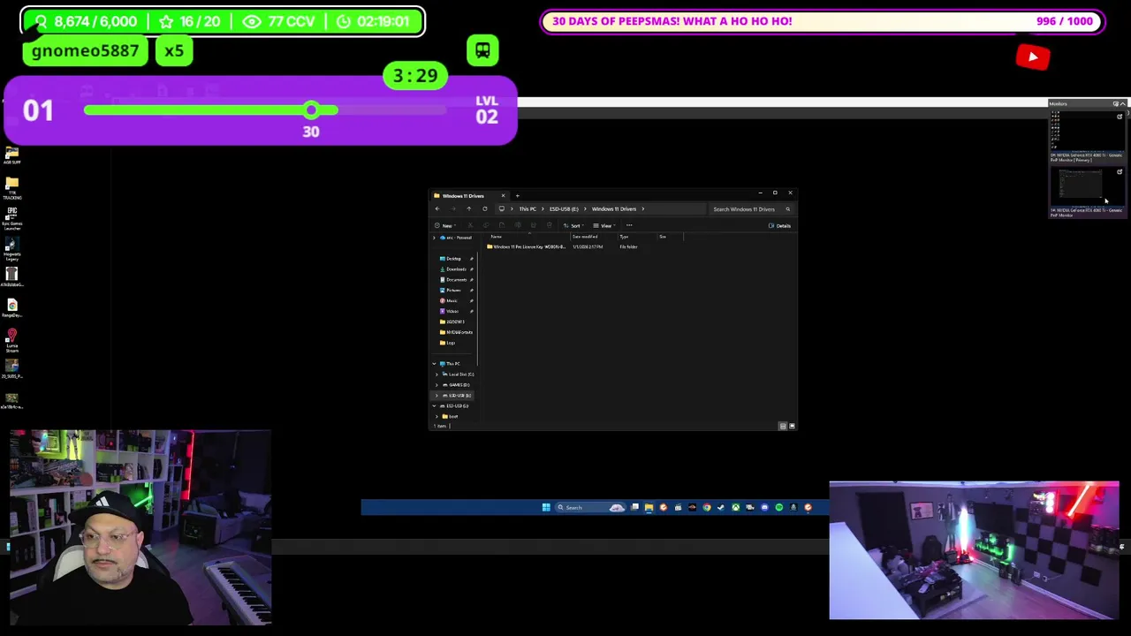The height and width of the screenshot is (636, 1131).
Task: Expand the Local Disk (C:) node
Action: [x=436, y=375]
